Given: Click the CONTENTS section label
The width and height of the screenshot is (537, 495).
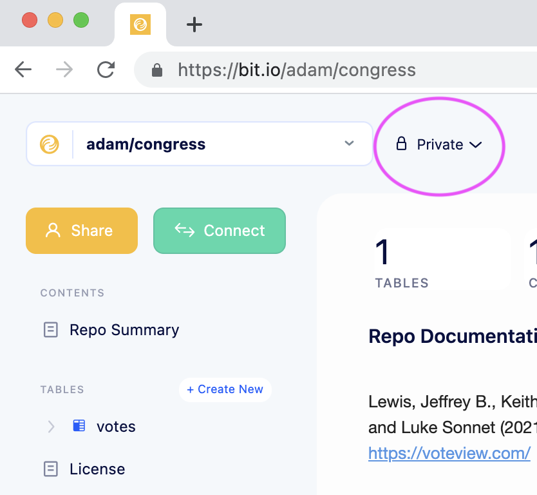Looking at the screenshot, I should [x=72, y=293].
